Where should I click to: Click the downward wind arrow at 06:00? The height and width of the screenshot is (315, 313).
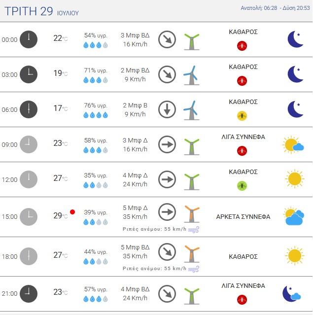[x=167, y=109]
